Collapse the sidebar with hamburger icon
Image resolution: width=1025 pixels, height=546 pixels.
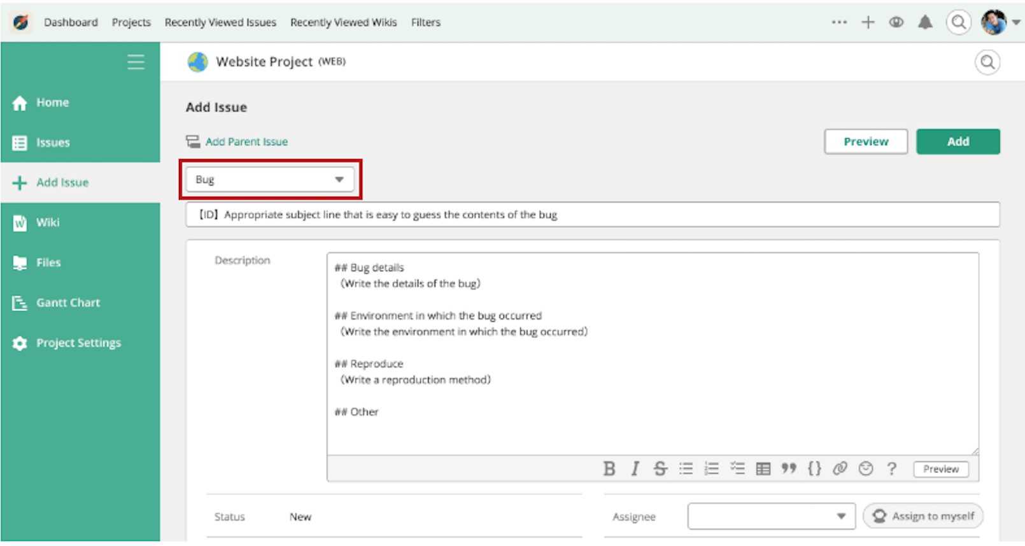pyautogui.click(x=136, y=62)
